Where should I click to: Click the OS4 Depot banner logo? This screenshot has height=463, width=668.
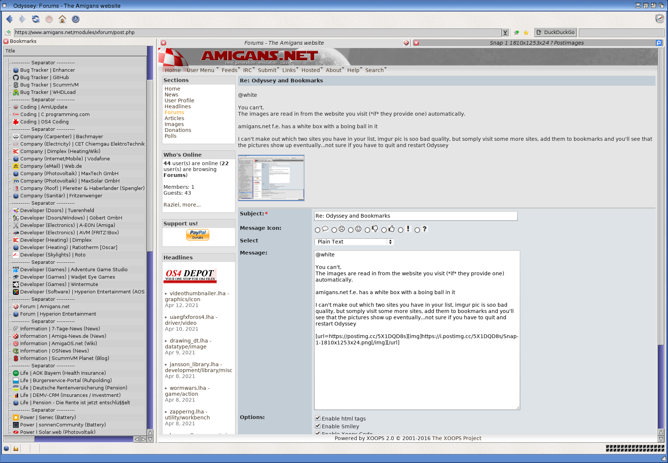click(x=190, y=275)
